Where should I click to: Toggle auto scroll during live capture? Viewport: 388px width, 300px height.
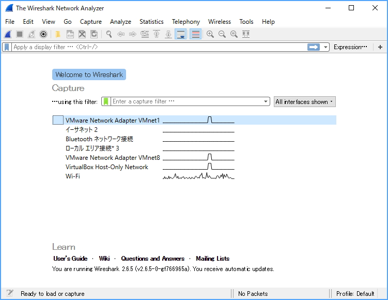pyautogui.click(x=181, y=34)
